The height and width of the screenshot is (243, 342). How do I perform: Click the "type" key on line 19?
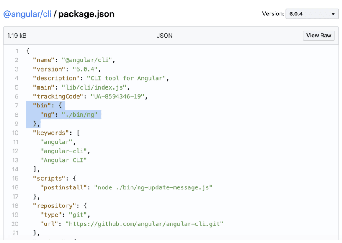[x=51, y=215]
